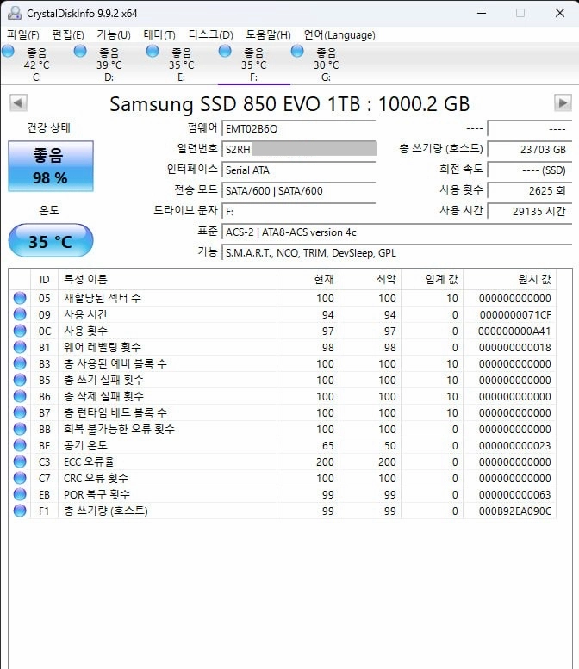This screenshot has width=579, height=669.
Task: Open the 언어(Language) menu
Action: [339, 35]
